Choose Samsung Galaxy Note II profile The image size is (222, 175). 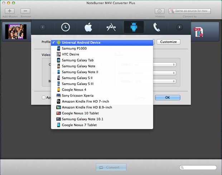(102, 72)
